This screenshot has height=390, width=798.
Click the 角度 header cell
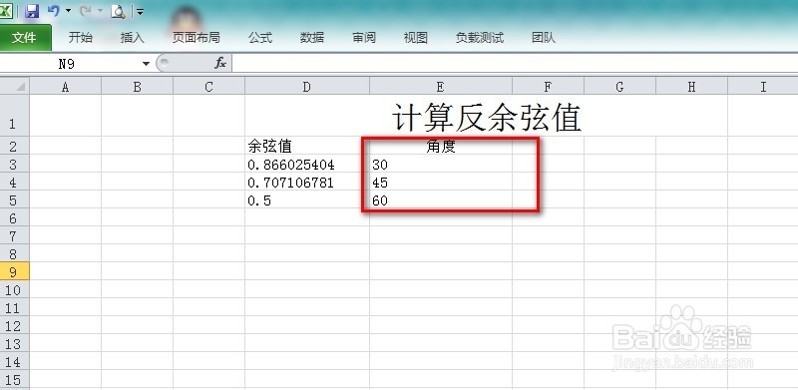pos(441,146)
